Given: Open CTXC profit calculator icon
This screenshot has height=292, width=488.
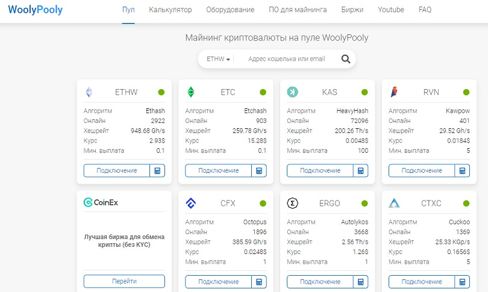Looking at the screenshot, I should tap(463, 282).
